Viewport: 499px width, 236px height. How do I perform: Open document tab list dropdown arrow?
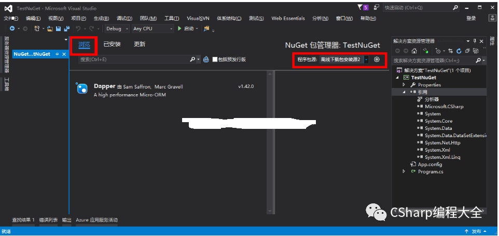click(x=66, y=40)
